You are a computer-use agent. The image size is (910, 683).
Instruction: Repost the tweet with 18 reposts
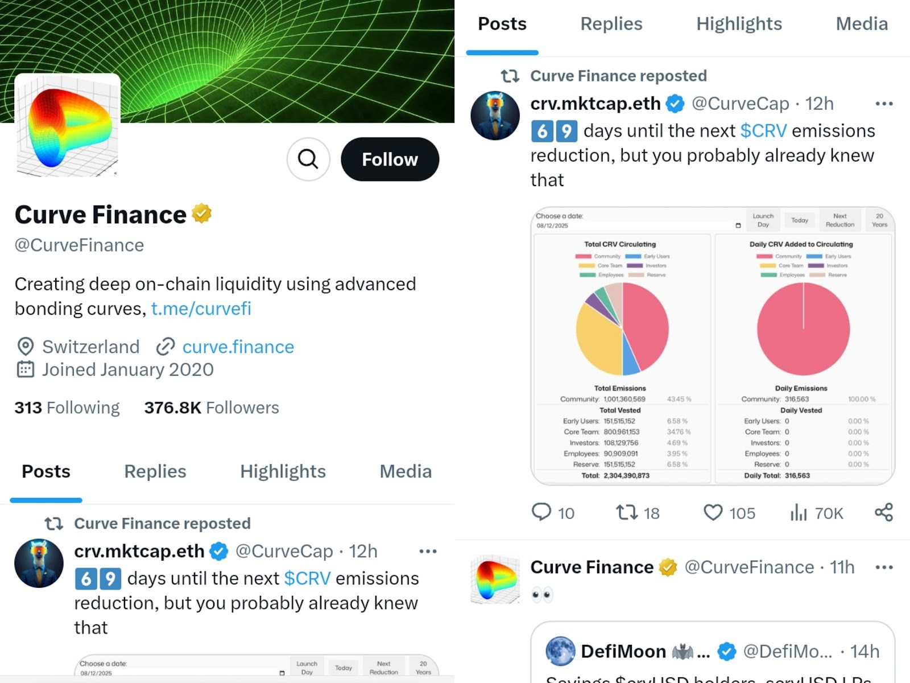pyautogui.click(x=627, y=512)
